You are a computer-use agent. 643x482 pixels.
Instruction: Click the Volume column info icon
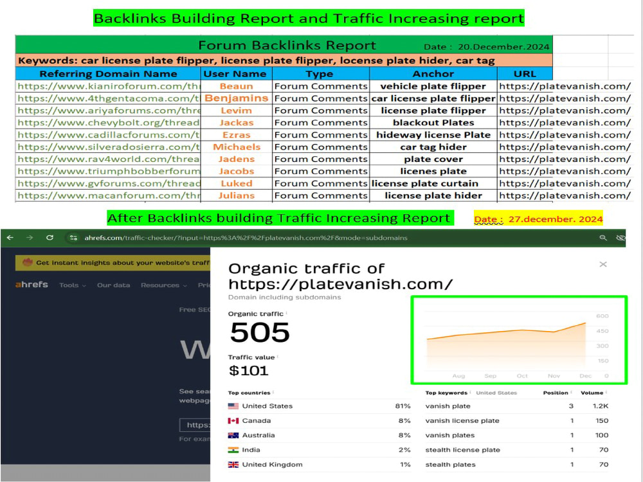606,392
